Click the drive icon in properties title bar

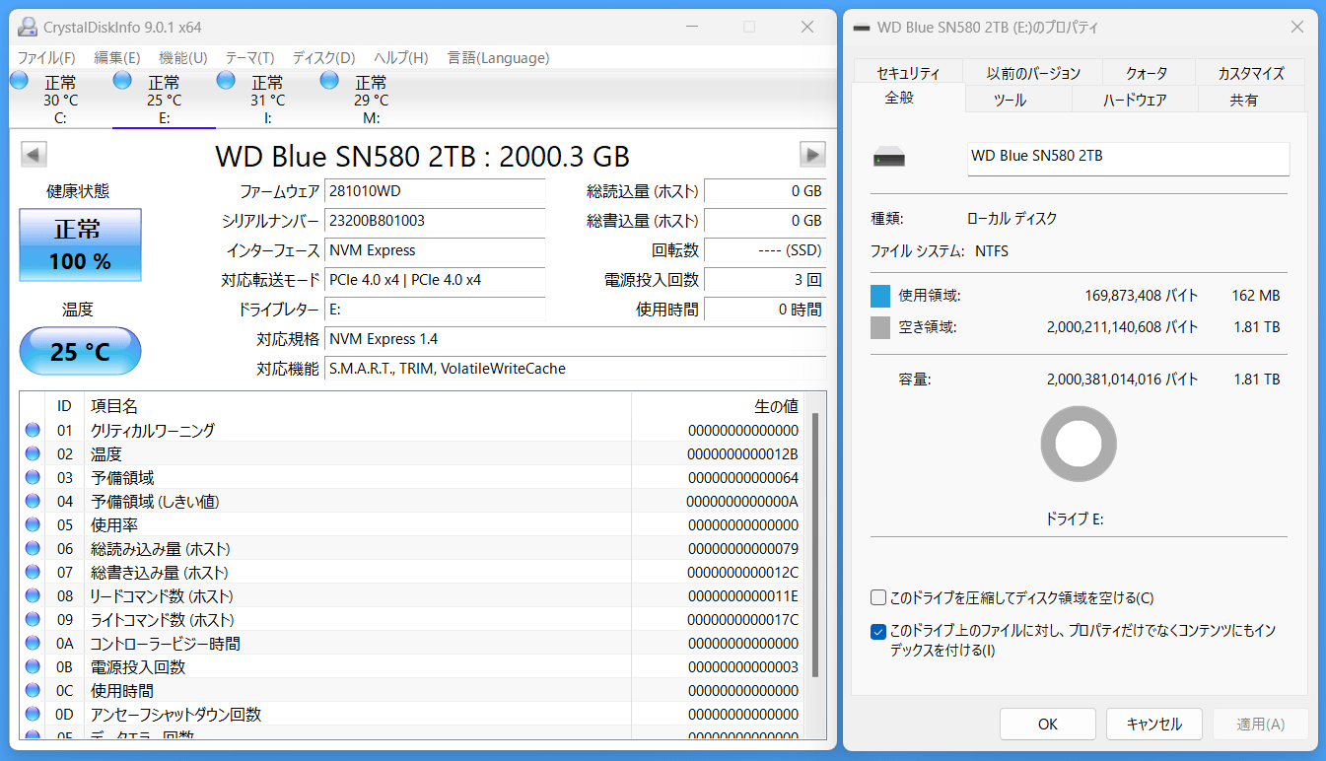coord(862,28)
